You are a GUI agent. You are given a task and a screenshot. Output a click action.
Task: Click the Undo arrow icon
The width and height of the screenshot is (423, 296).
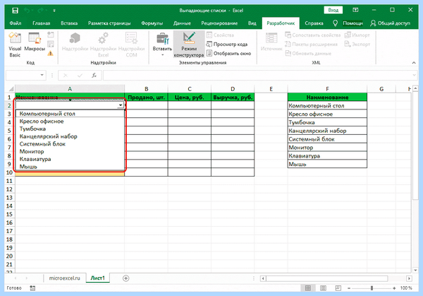tap(27, 11)
